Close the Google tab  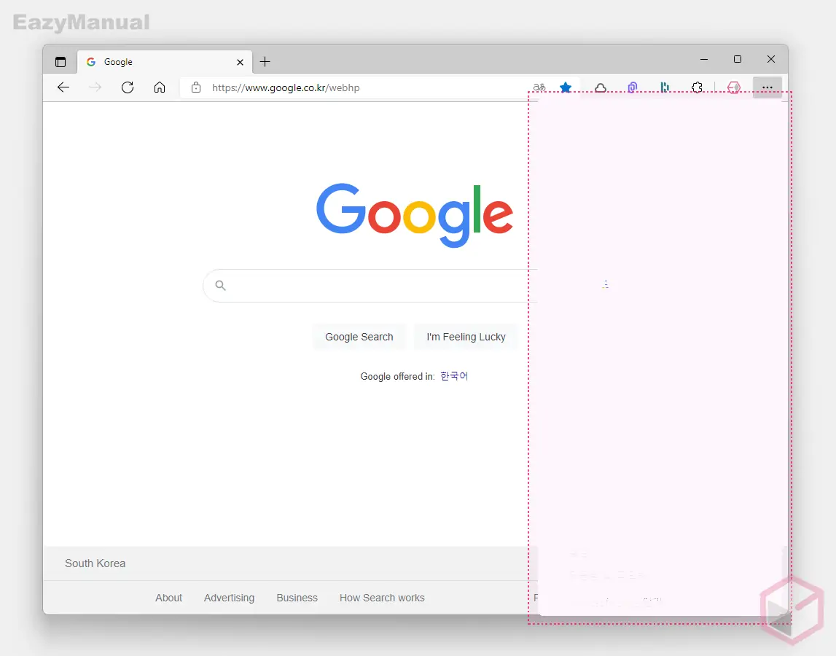[x=240, y=63]
